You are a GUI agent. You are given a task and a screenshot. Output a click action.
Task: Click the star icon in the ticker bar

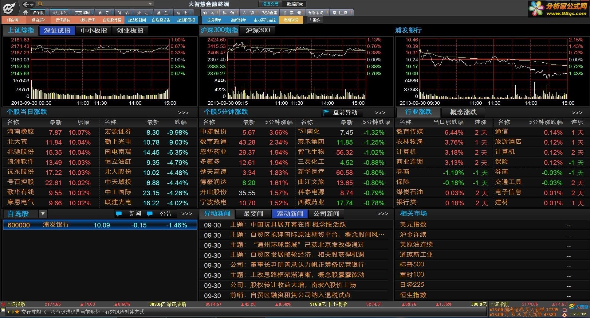17,312
